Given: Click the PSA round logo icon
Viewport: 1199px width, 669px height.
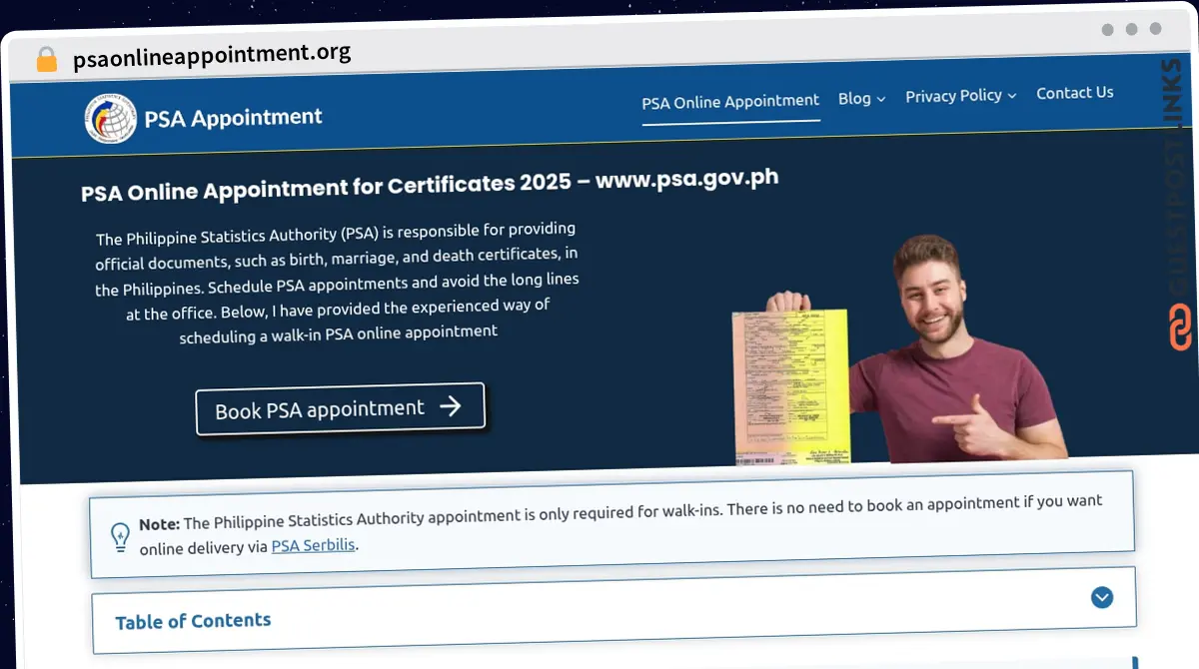Looking at the screenshot, I should pos(110,119).
